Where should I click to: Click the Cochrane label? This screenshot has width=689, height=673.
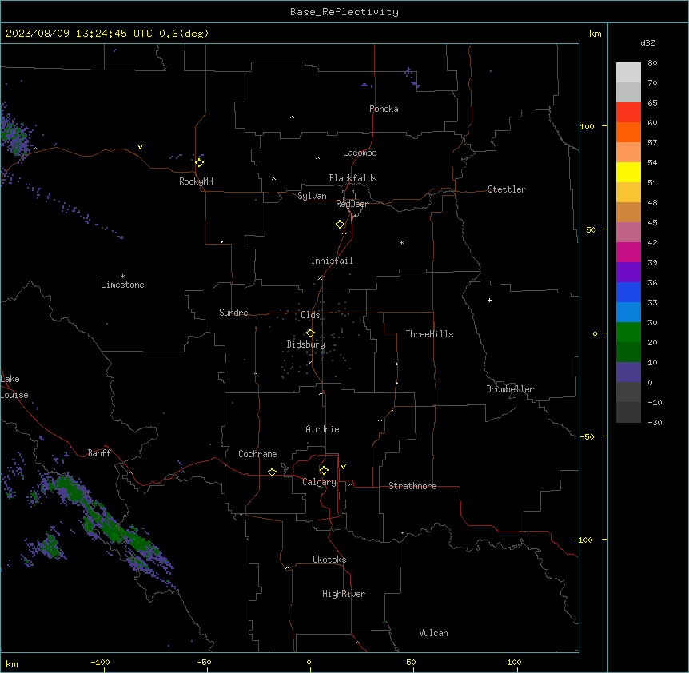(x=257, y=454)
